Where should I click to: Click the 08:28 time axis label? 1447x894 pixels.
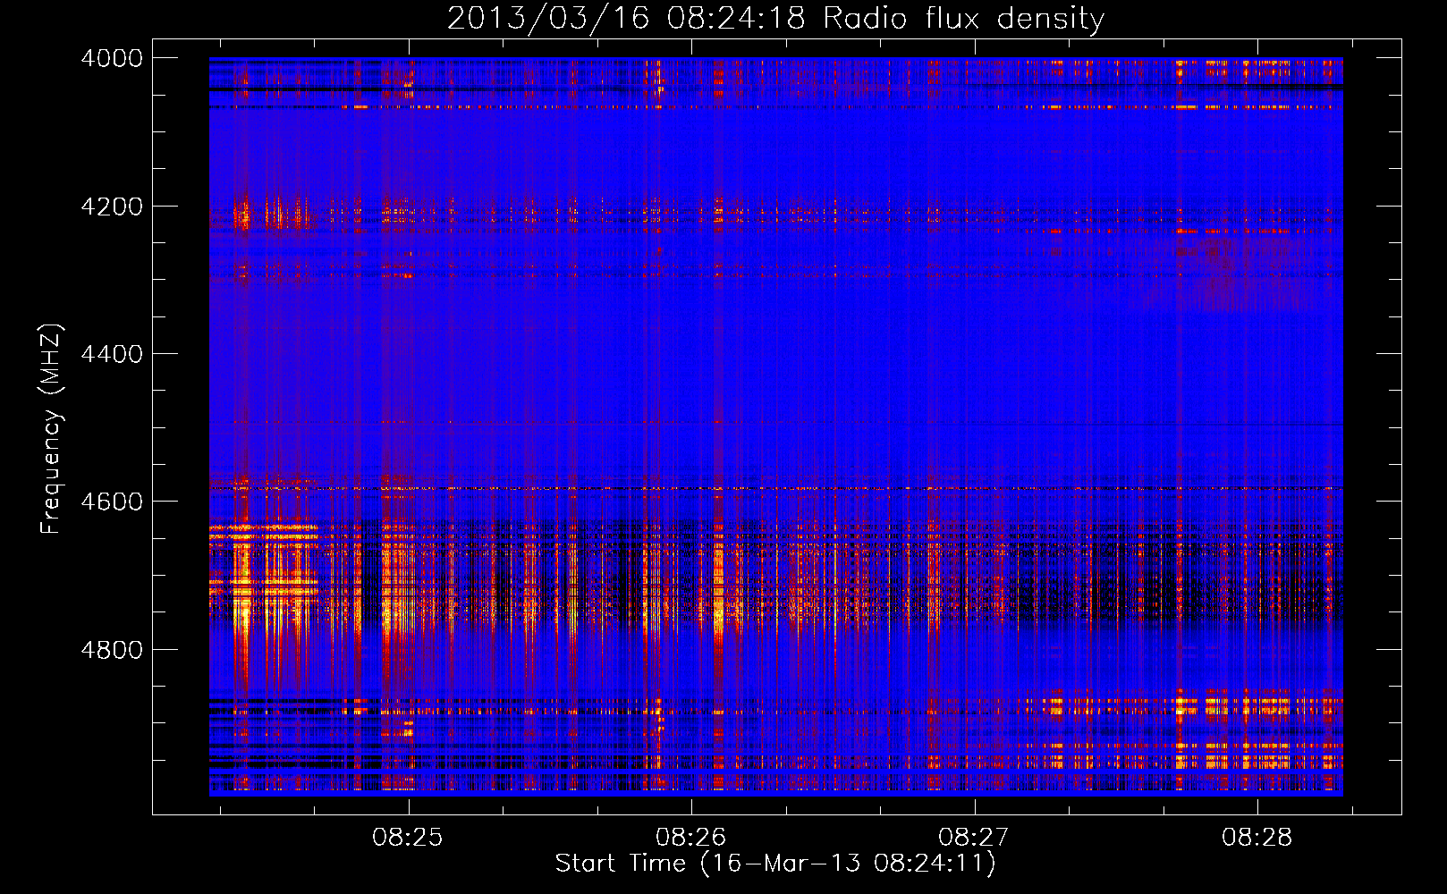pyautogui.click(x=1257, y=838)
